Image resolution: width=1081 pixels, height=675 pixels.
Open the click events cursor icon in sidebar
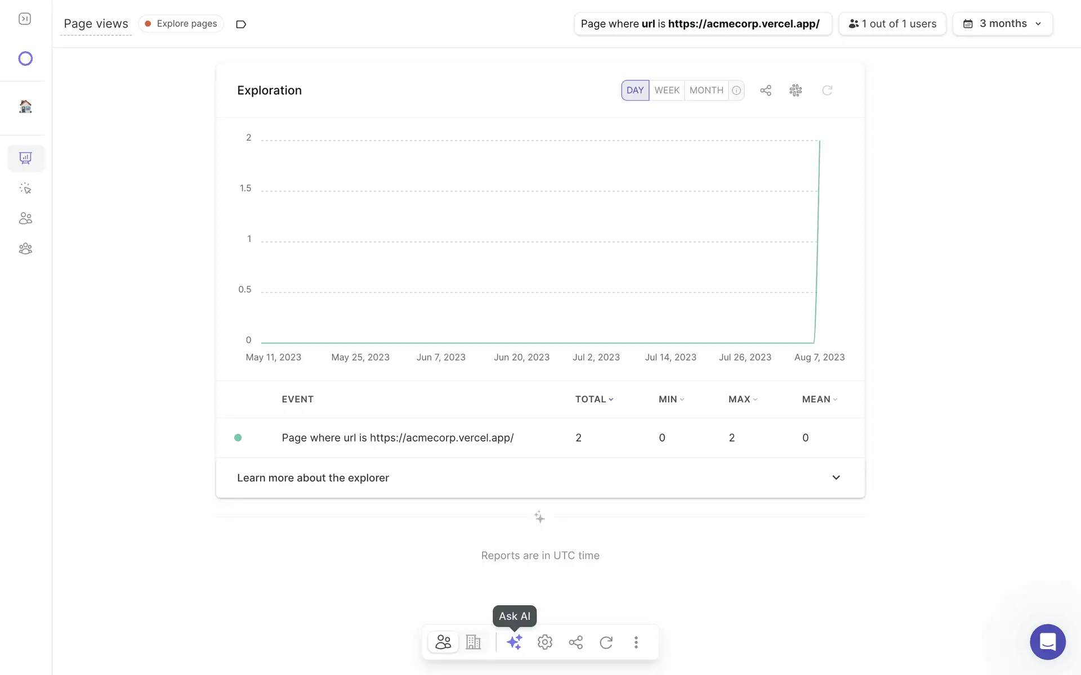pos(25,188)
